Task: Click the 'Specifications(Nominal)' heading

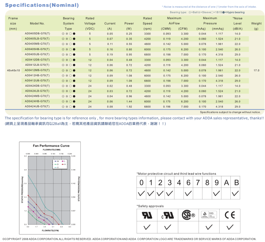Action: [x=42, y=5]
